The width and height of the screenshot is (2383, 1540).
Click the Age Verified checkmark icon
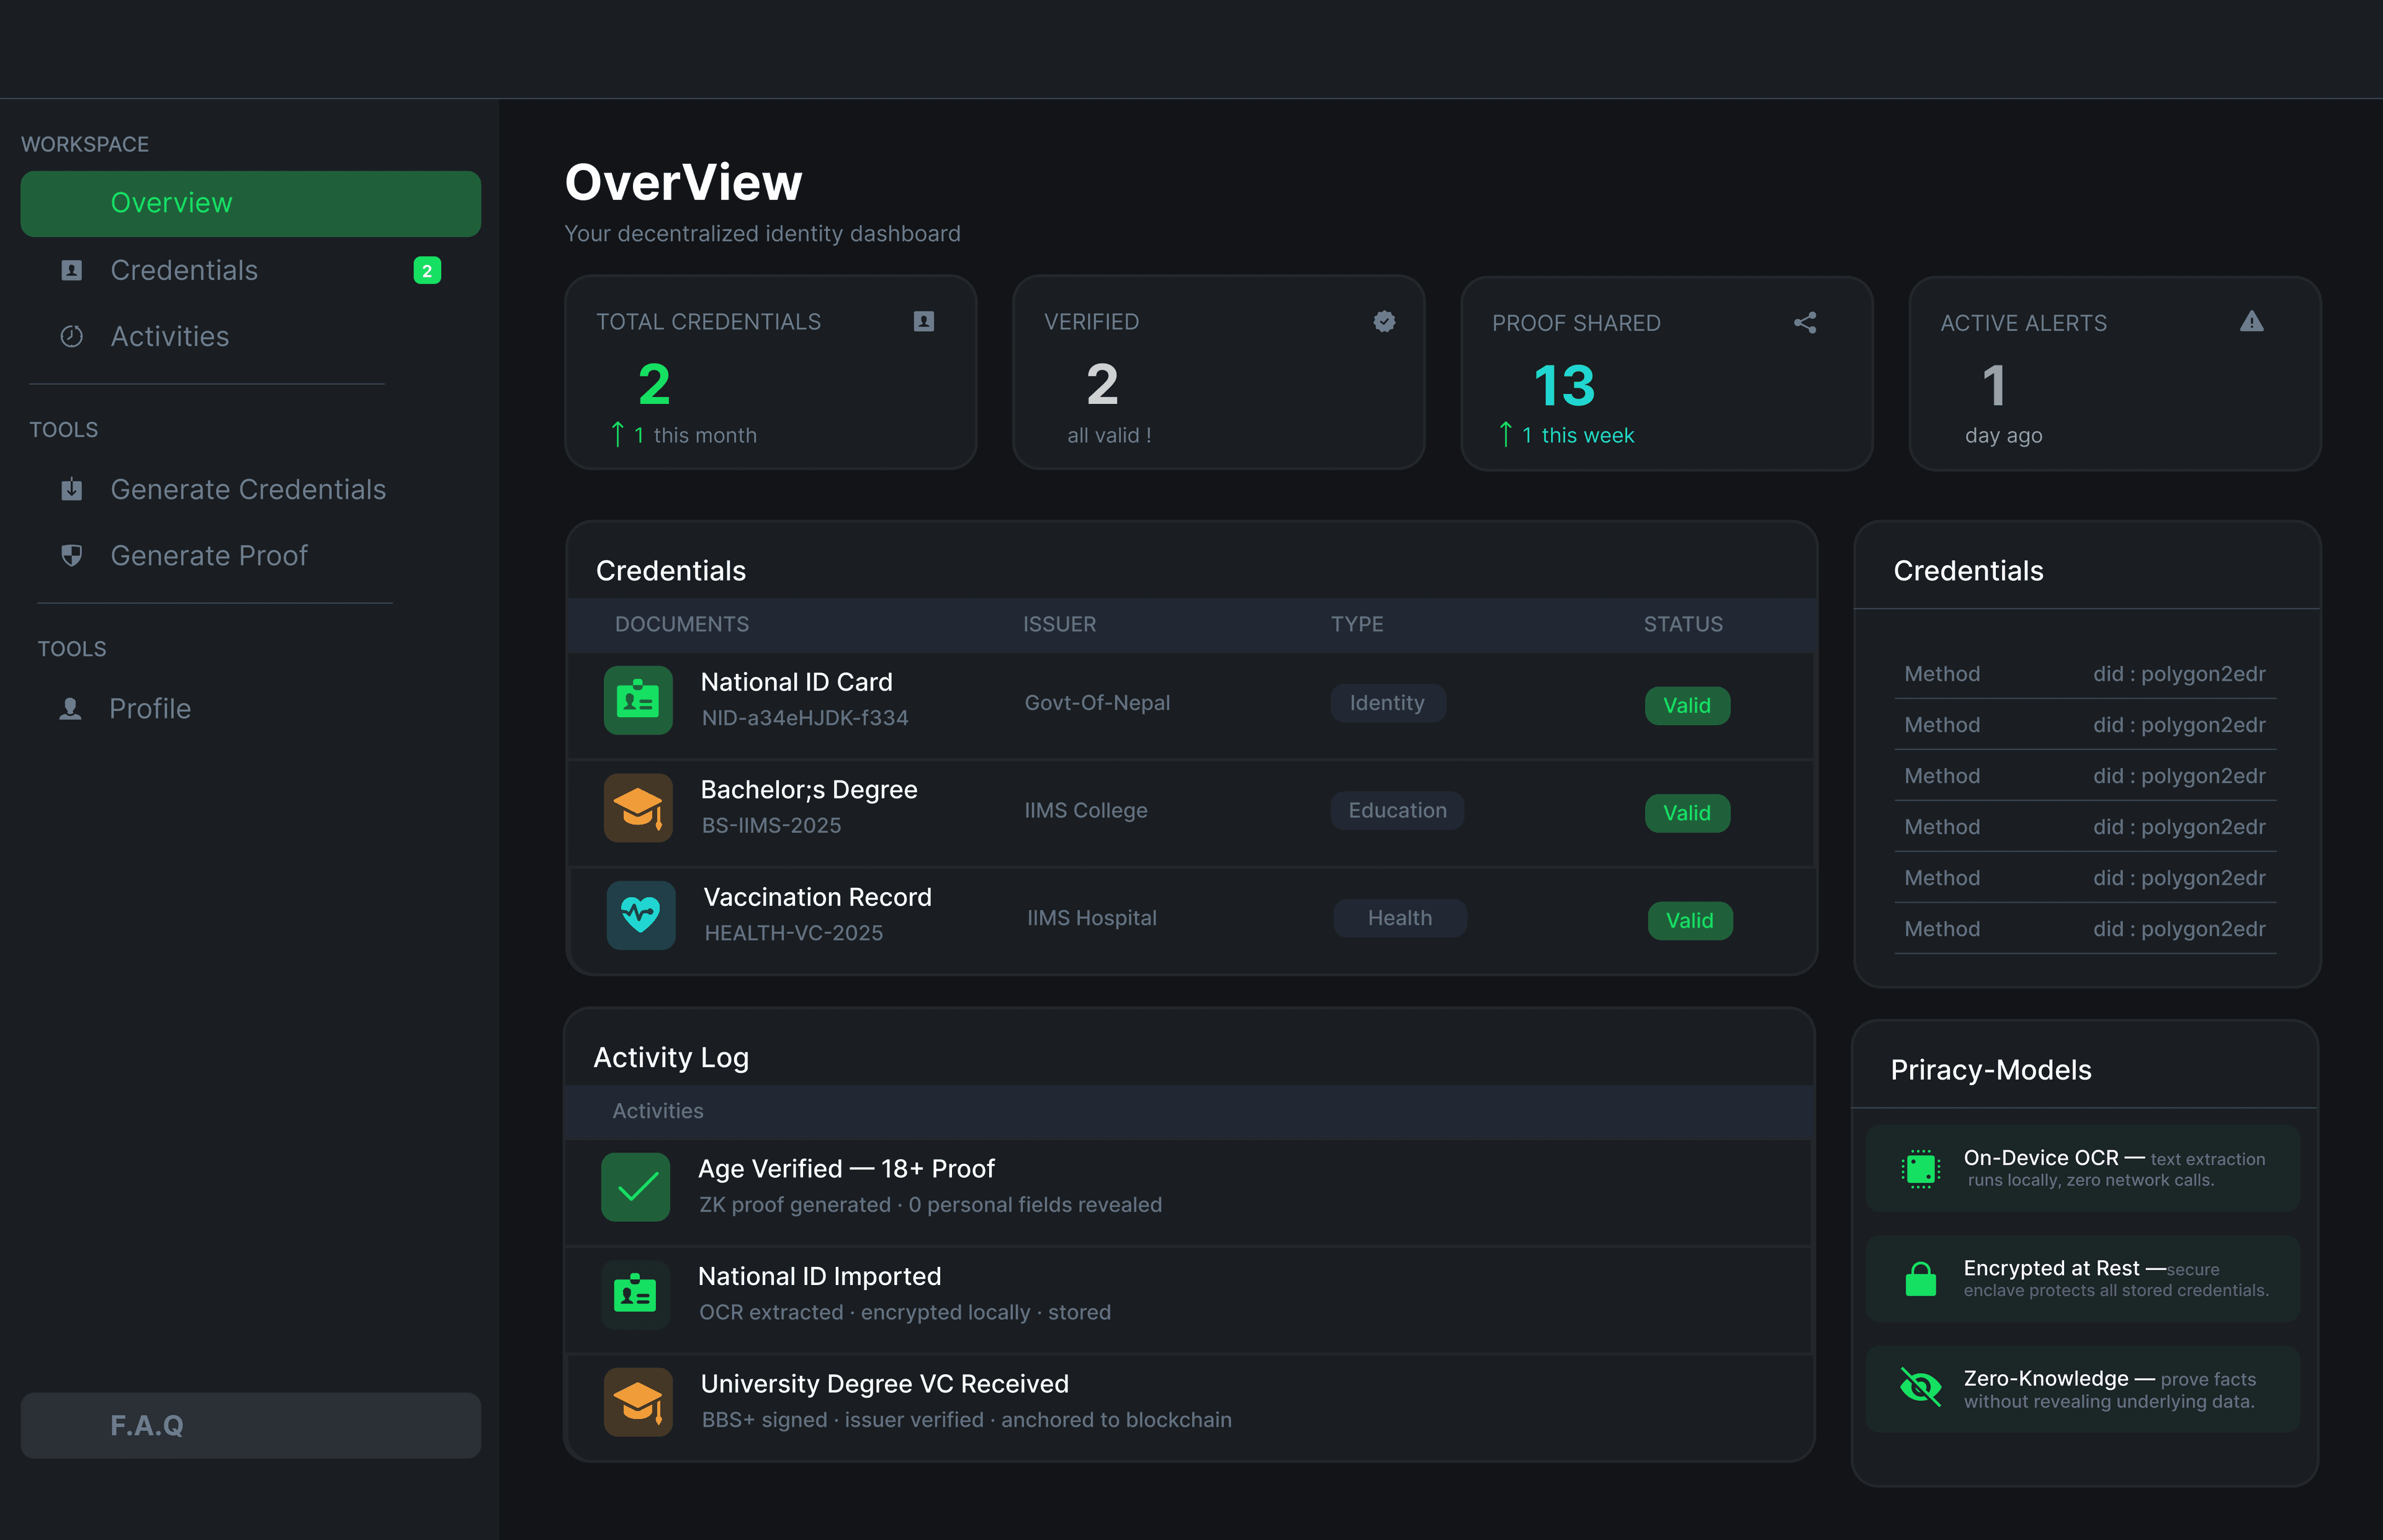click(636, 1187)
